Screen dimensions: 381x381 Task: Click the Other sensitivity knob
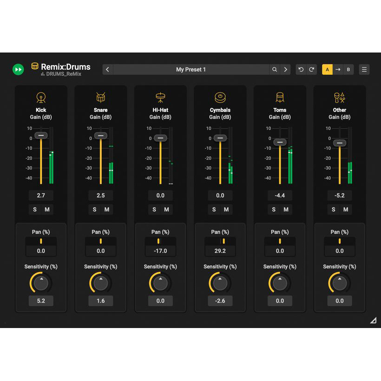[340, 283]
